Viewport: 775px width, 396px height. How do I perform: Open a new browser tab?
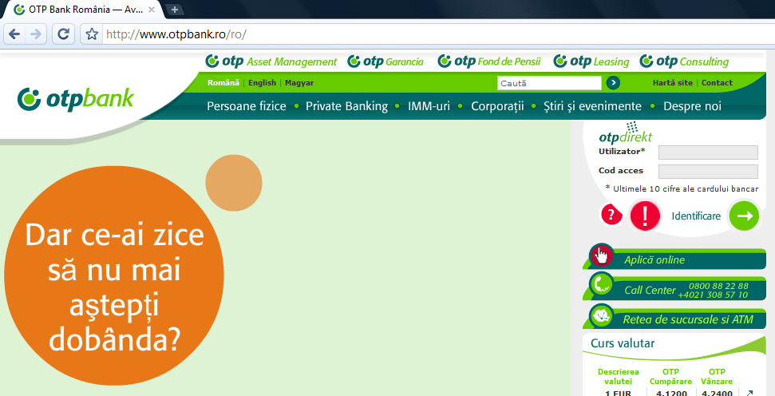point(176,10)
